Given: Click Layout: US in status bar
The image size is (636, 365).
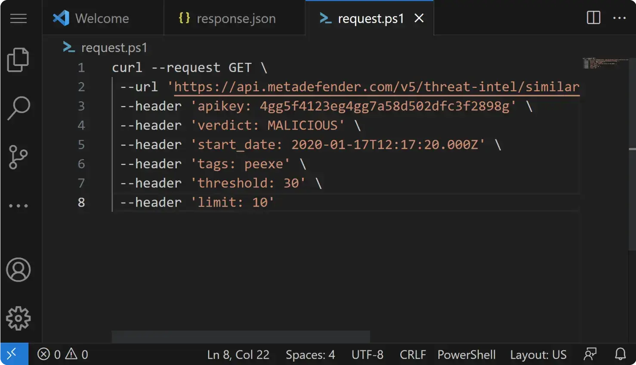Looking at the screenshot, I should 538,355.
